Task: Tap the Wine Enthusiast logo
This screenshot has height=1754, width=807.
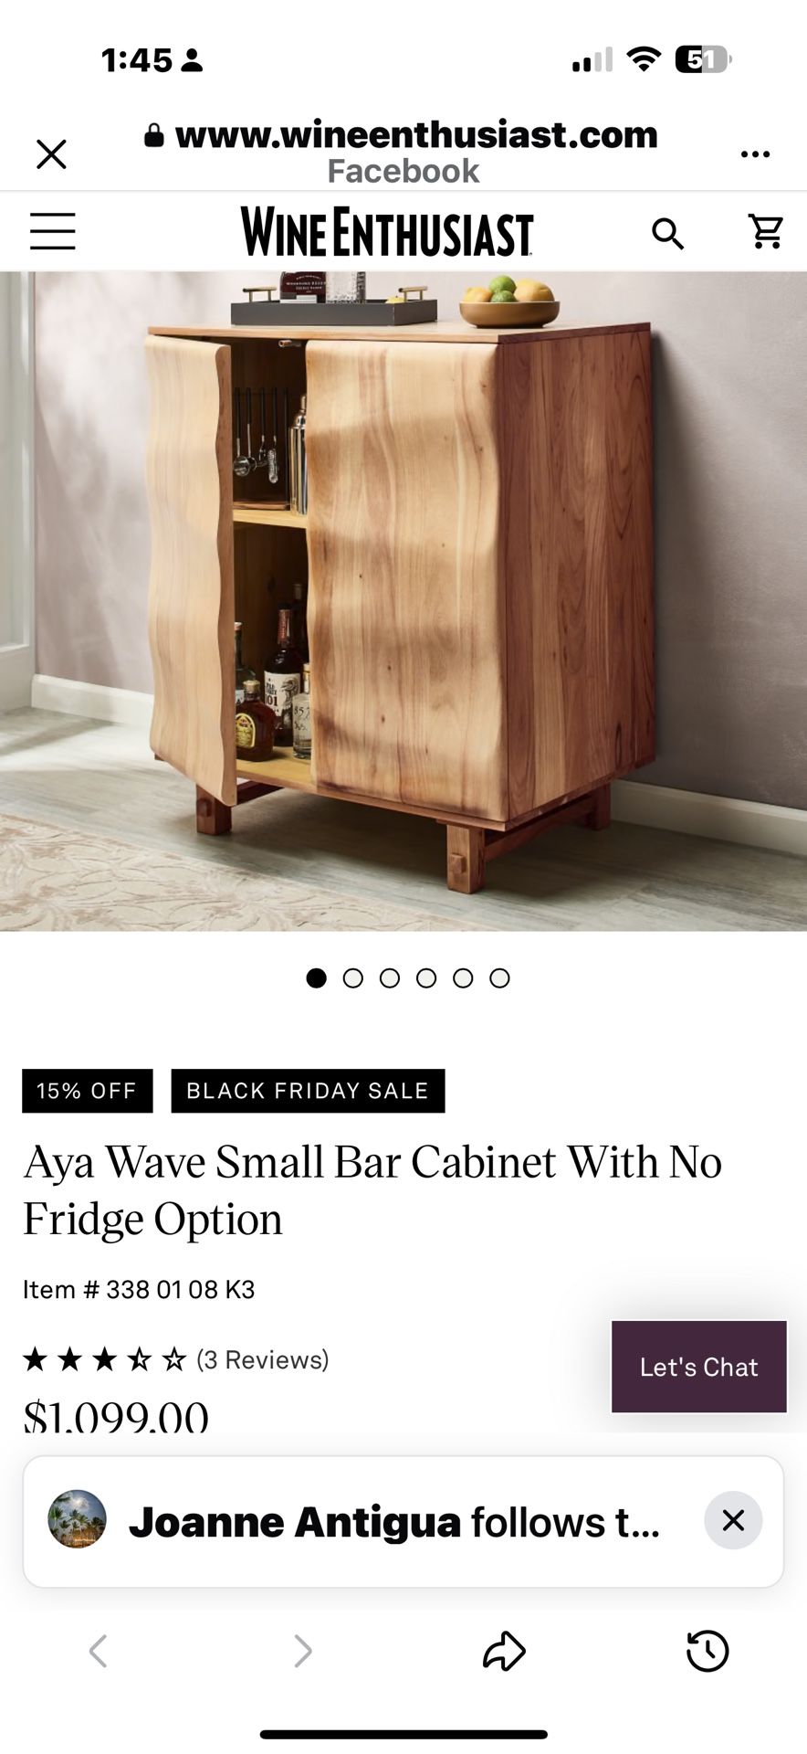Action: (387, 231)
